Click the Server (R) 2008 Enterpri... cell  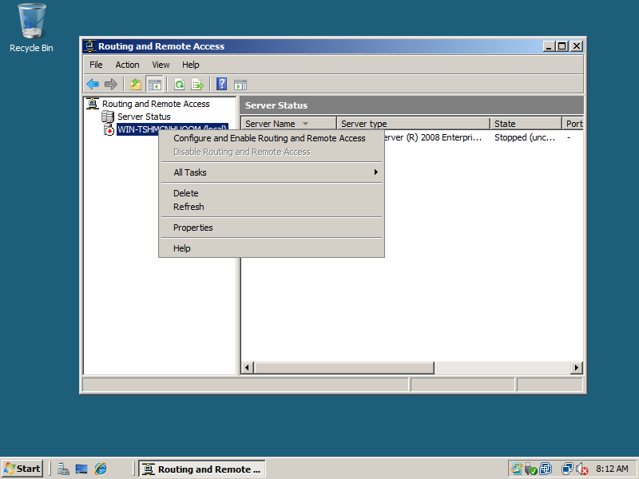(x=433, y=137)
